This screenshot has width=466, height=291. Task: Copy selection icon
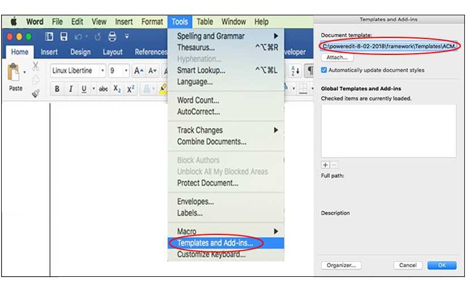tap(36, 80)
